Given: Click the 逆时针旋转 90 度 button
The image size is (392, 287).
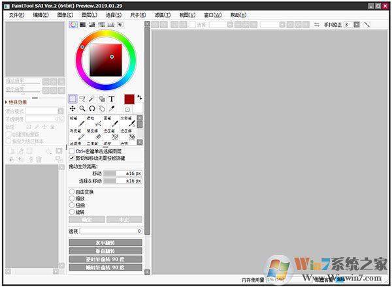Looking at the screenshot, I should pos(105,259).
